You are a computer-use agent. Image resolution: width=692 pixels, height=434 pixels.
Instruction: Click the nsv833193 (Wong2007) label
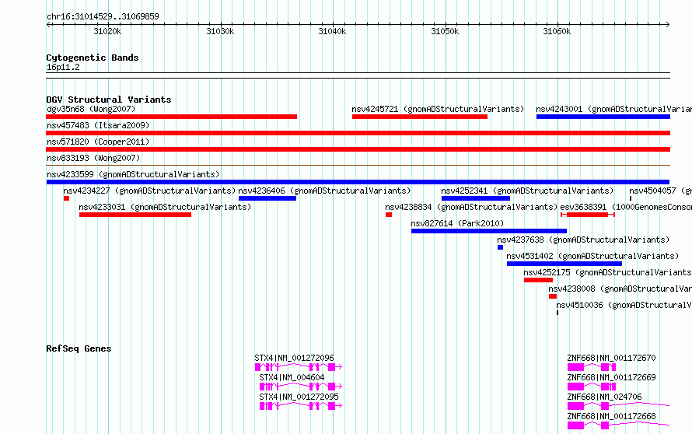click(x=93, y=158)
